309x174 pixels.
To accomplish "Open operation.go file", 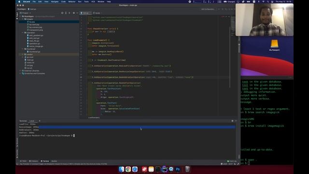I will pyautogui.click(x=33, y=43).
